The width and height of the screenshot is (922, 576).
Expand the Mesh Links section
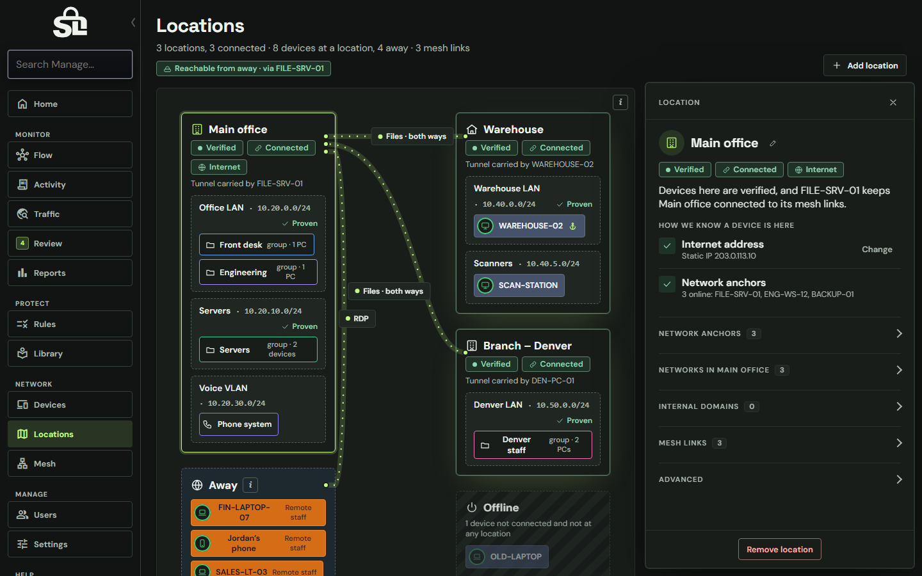coord(780,443)
